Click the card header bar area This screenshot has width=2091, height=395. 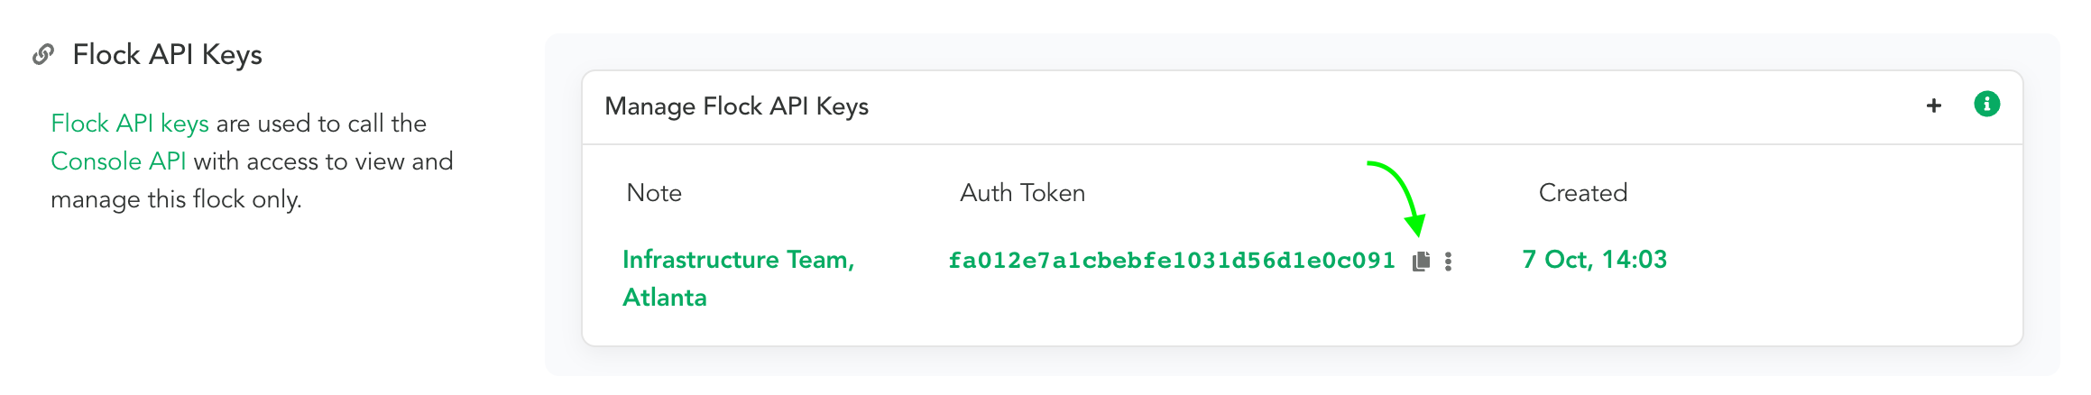(x=1303, y=107)
